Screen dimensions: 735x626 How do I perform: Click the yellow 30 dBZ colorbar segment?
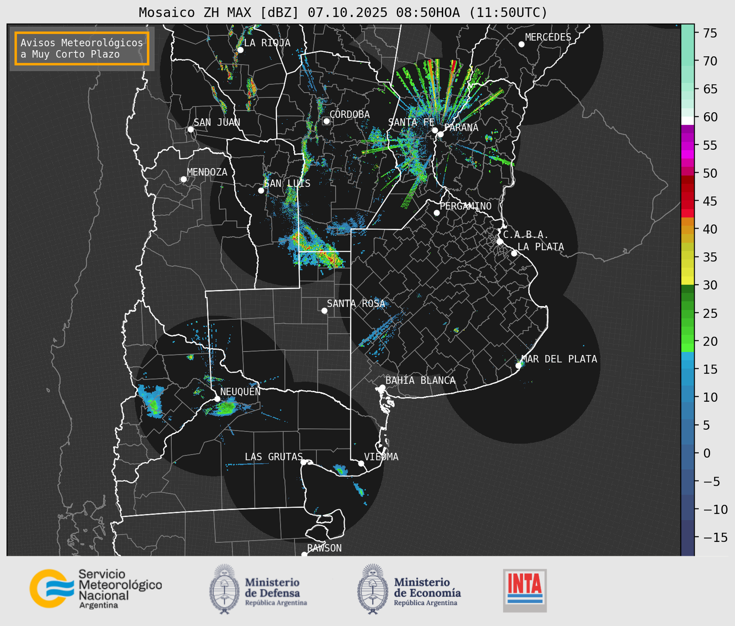click(687, 281)
